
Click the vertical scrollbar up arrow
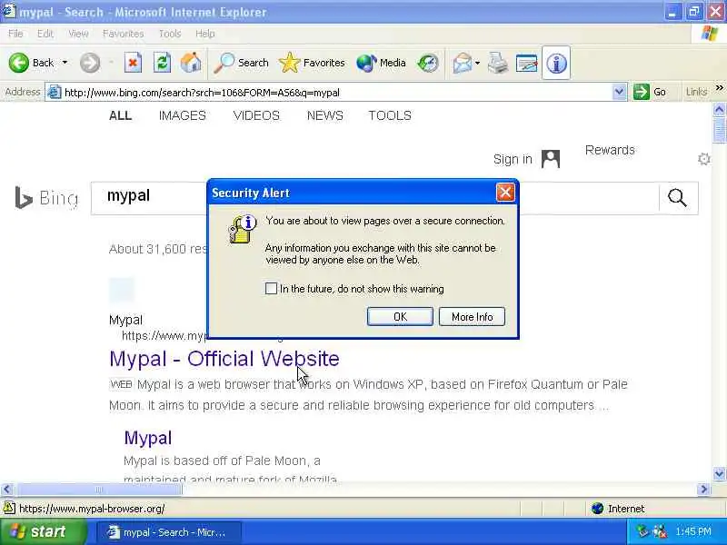(x=719, y=109)
